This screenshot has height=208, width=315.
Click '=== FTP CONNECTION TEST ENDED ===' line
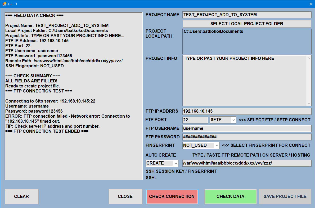pos(47,131)
